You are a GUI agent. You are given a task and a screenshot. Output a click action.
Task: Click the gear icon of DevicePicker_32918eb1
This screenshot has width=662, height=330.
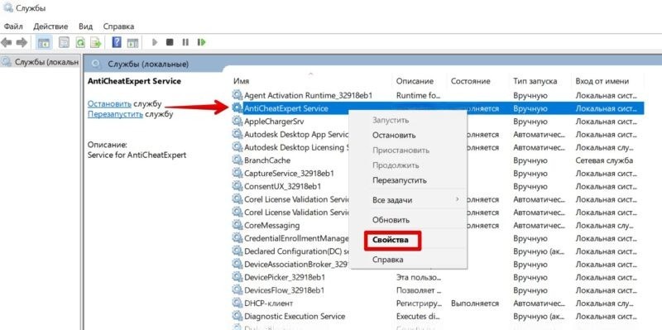[237, 277]
